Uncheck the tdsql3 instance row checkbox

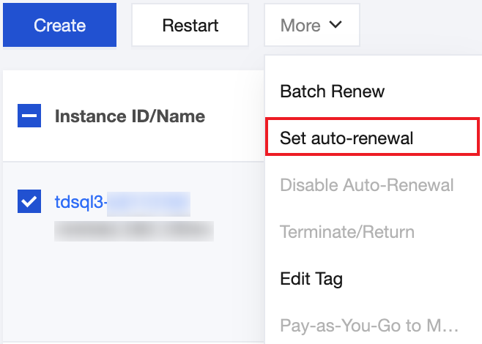[x=29, y=201]
